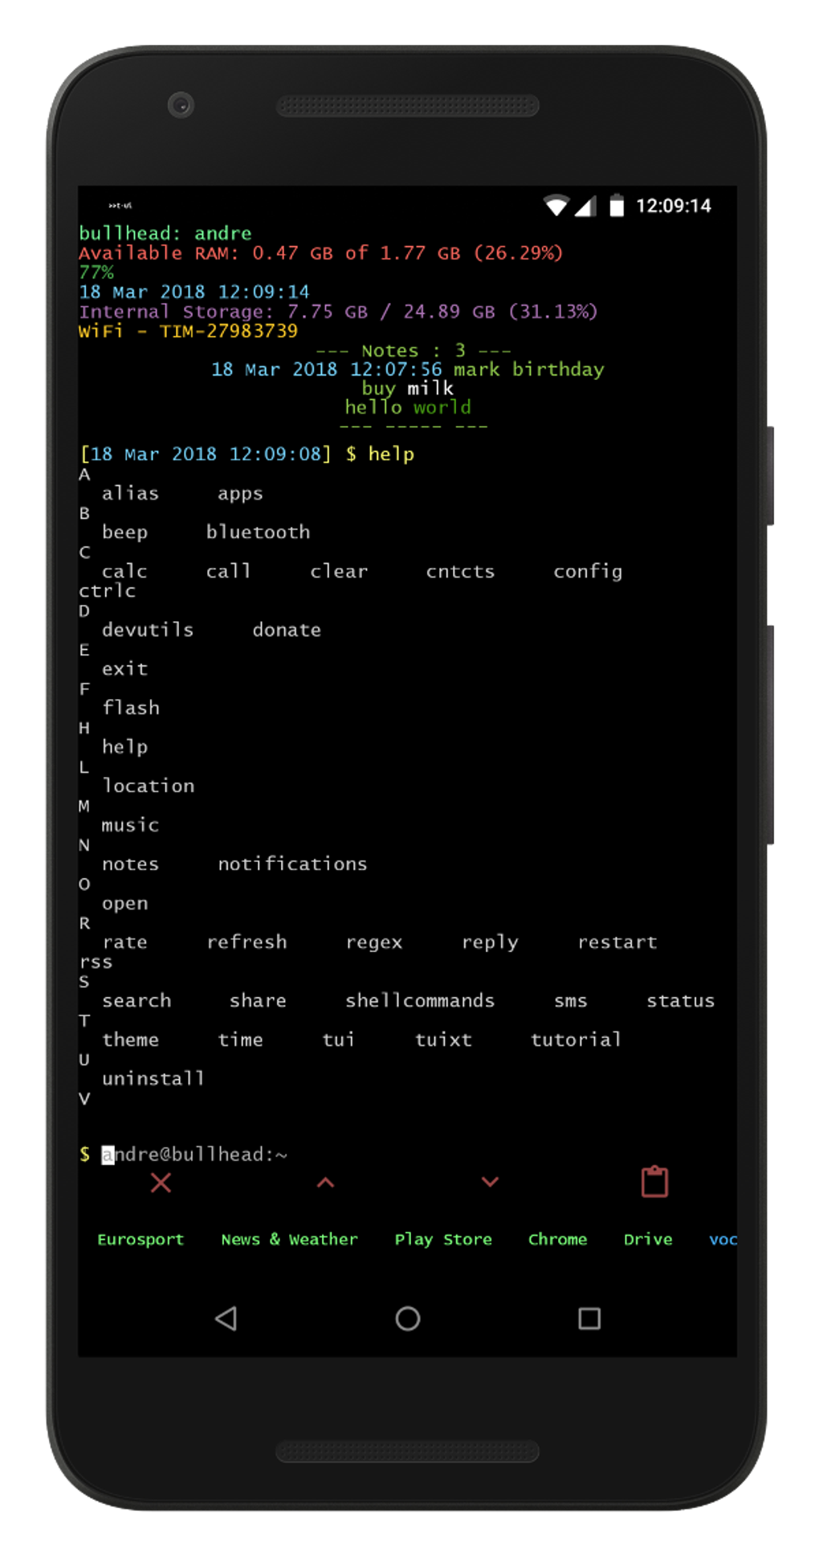The image size is (819, 1557).
Task: Select the music command
Action: pos(130,825)
